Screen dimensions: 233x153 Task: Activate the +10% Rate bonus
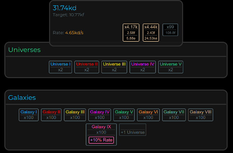101,140
